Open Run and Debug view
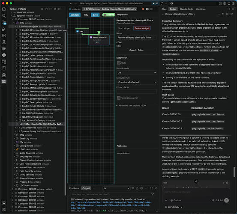Screen dimensions: 237x214 click(4, 29)
